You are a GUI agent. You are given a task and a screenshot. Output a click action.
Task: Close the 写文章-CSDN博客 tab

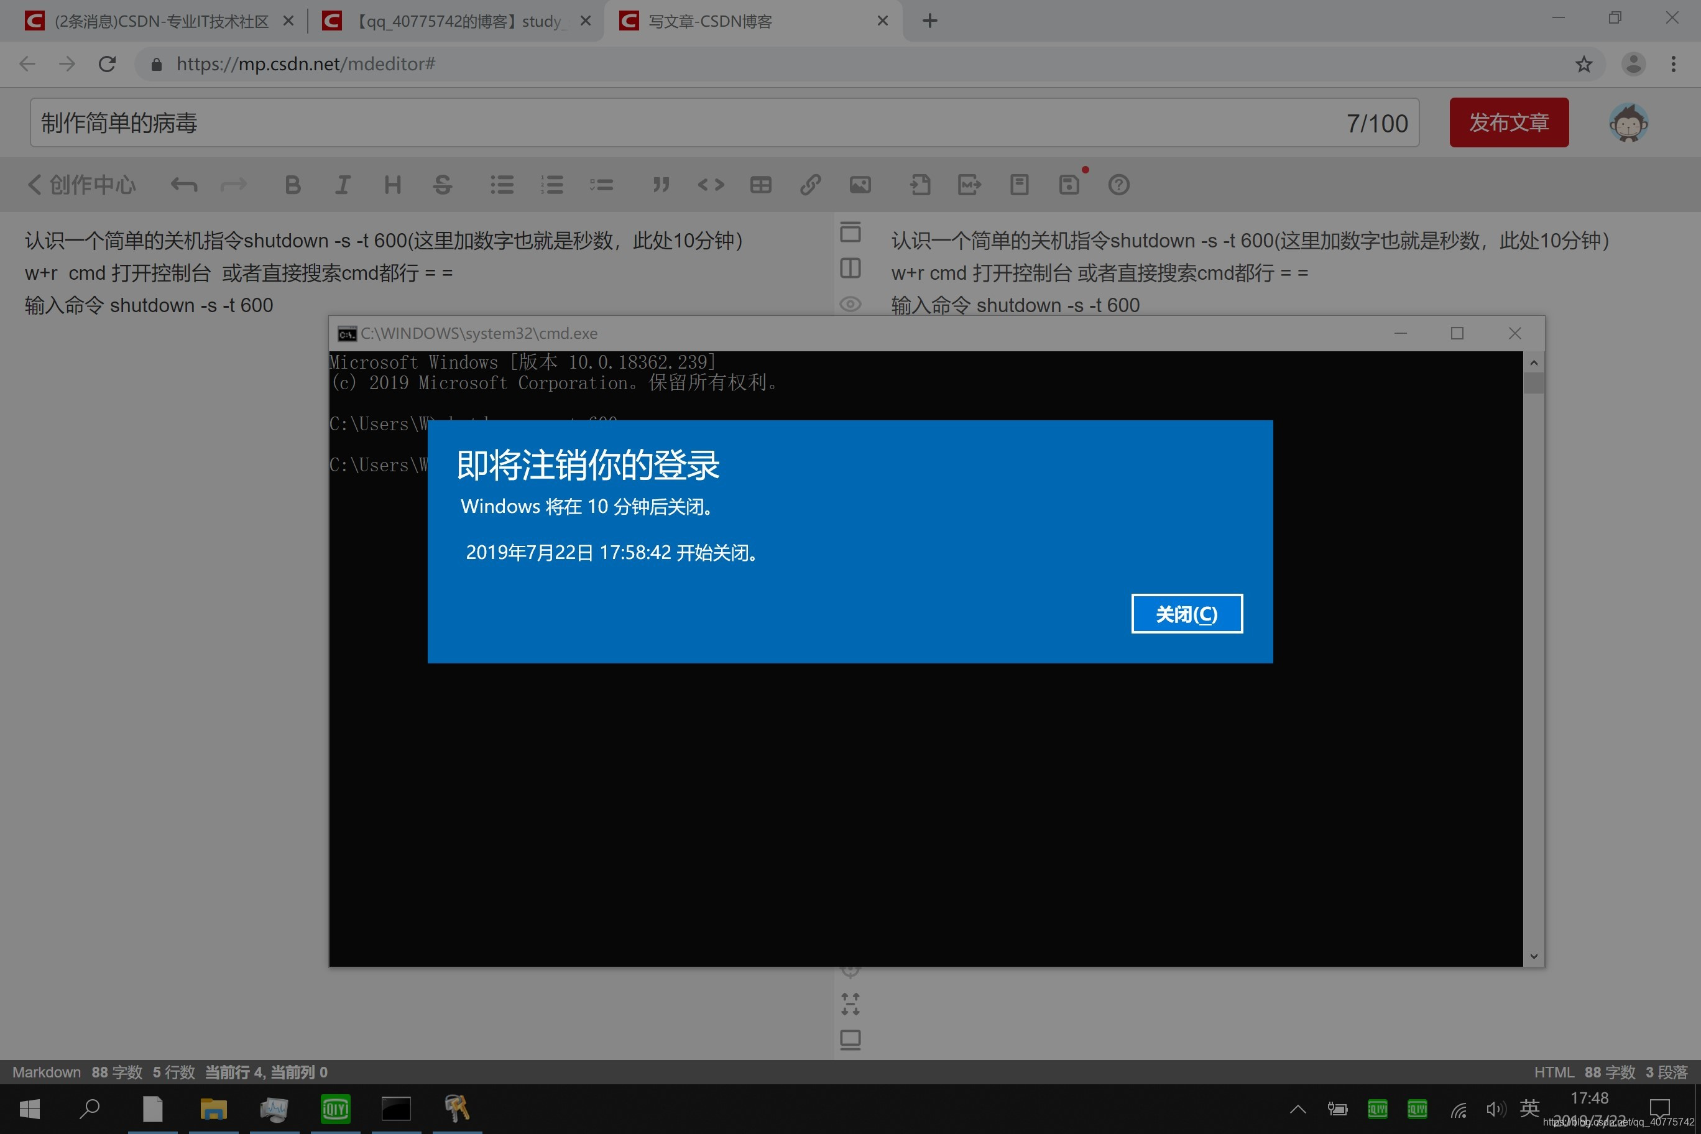882,21
